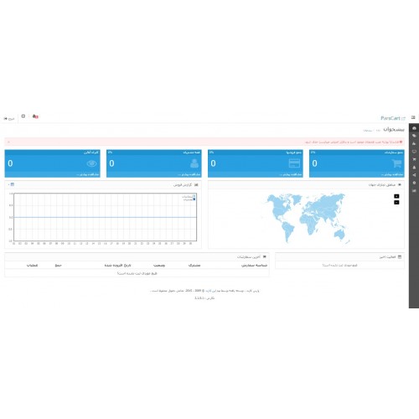The image size is (419, 419).
Task: View more in online users tile
Action: (88, 175)
